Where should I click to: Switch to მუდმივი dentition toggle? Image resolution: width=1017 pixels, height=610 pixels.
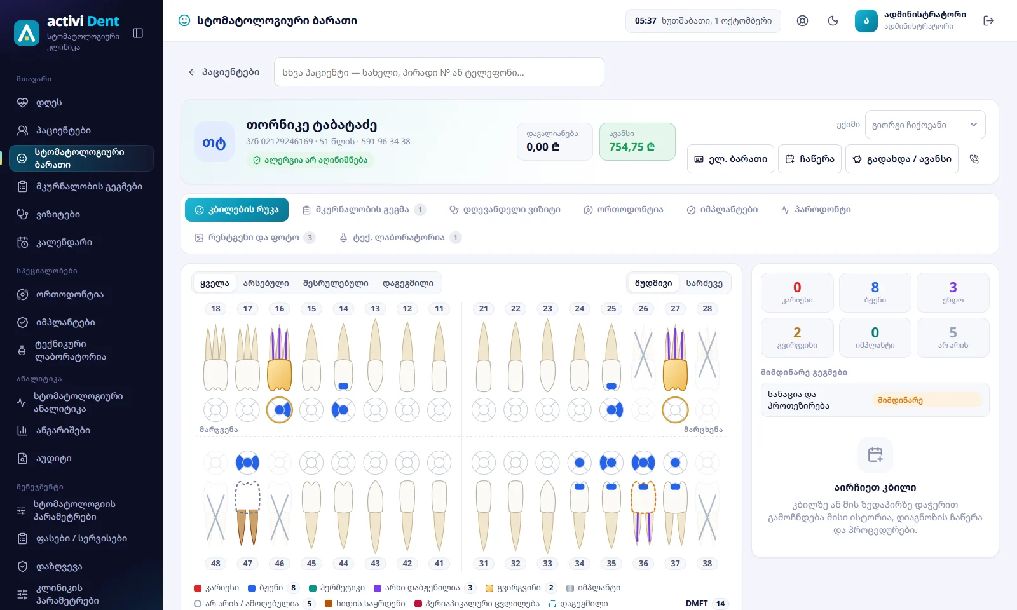coord(653,283)
